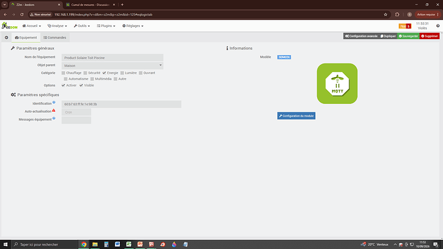Image resolution: width=443 pixels, height=249 pixels.
Task: Click the SDM02X model label
Action: pos(284,57)
